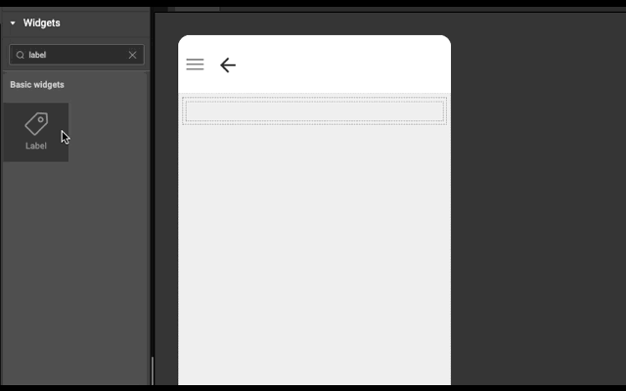Collapse the Widgets panel triangle
Screen dimensions: 626x391
[x=13, y=23]
